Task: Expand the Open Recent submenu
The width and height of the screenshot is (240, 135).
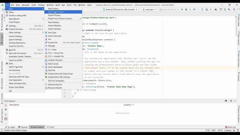Action: click(x=25, y=19)
